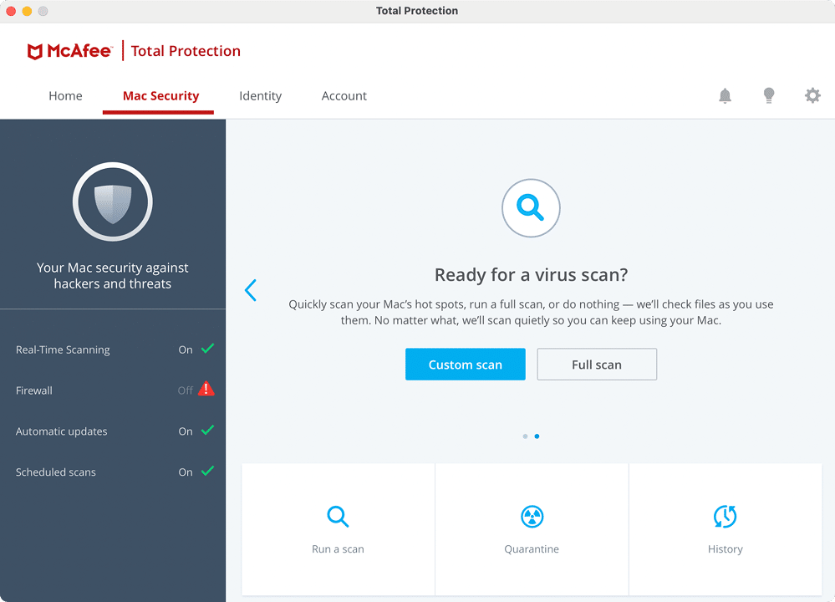The height and width of the screenshot is (602, 835).
Task: Select the first carousel page dot
Action: click(x=525, y=436)
